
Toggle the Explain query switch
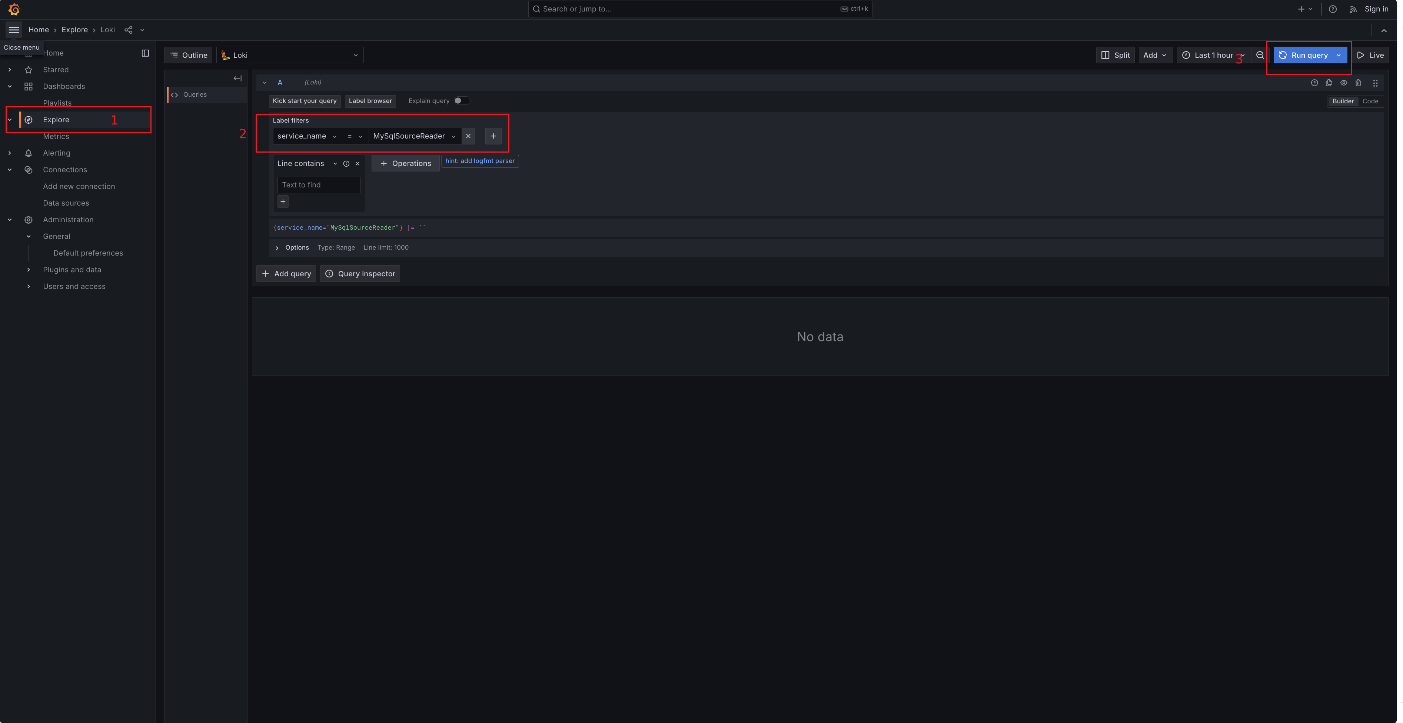pyautogui.click(x=461, y=101)
